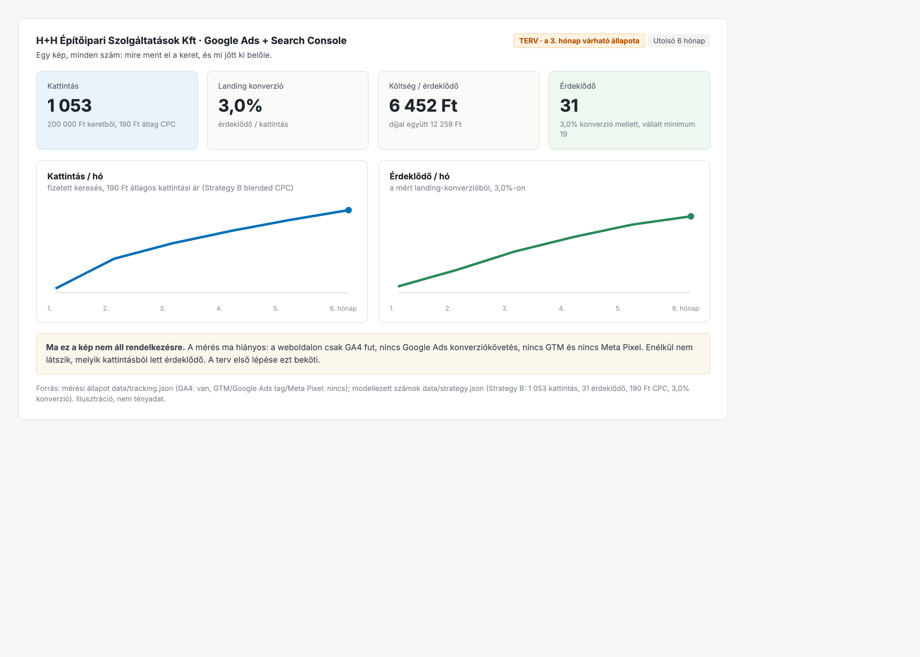Screen dimensions: 920x657
Task: Click the Kattintás / hó chart title
Action: pyautogui.click(x=75, y=176)
